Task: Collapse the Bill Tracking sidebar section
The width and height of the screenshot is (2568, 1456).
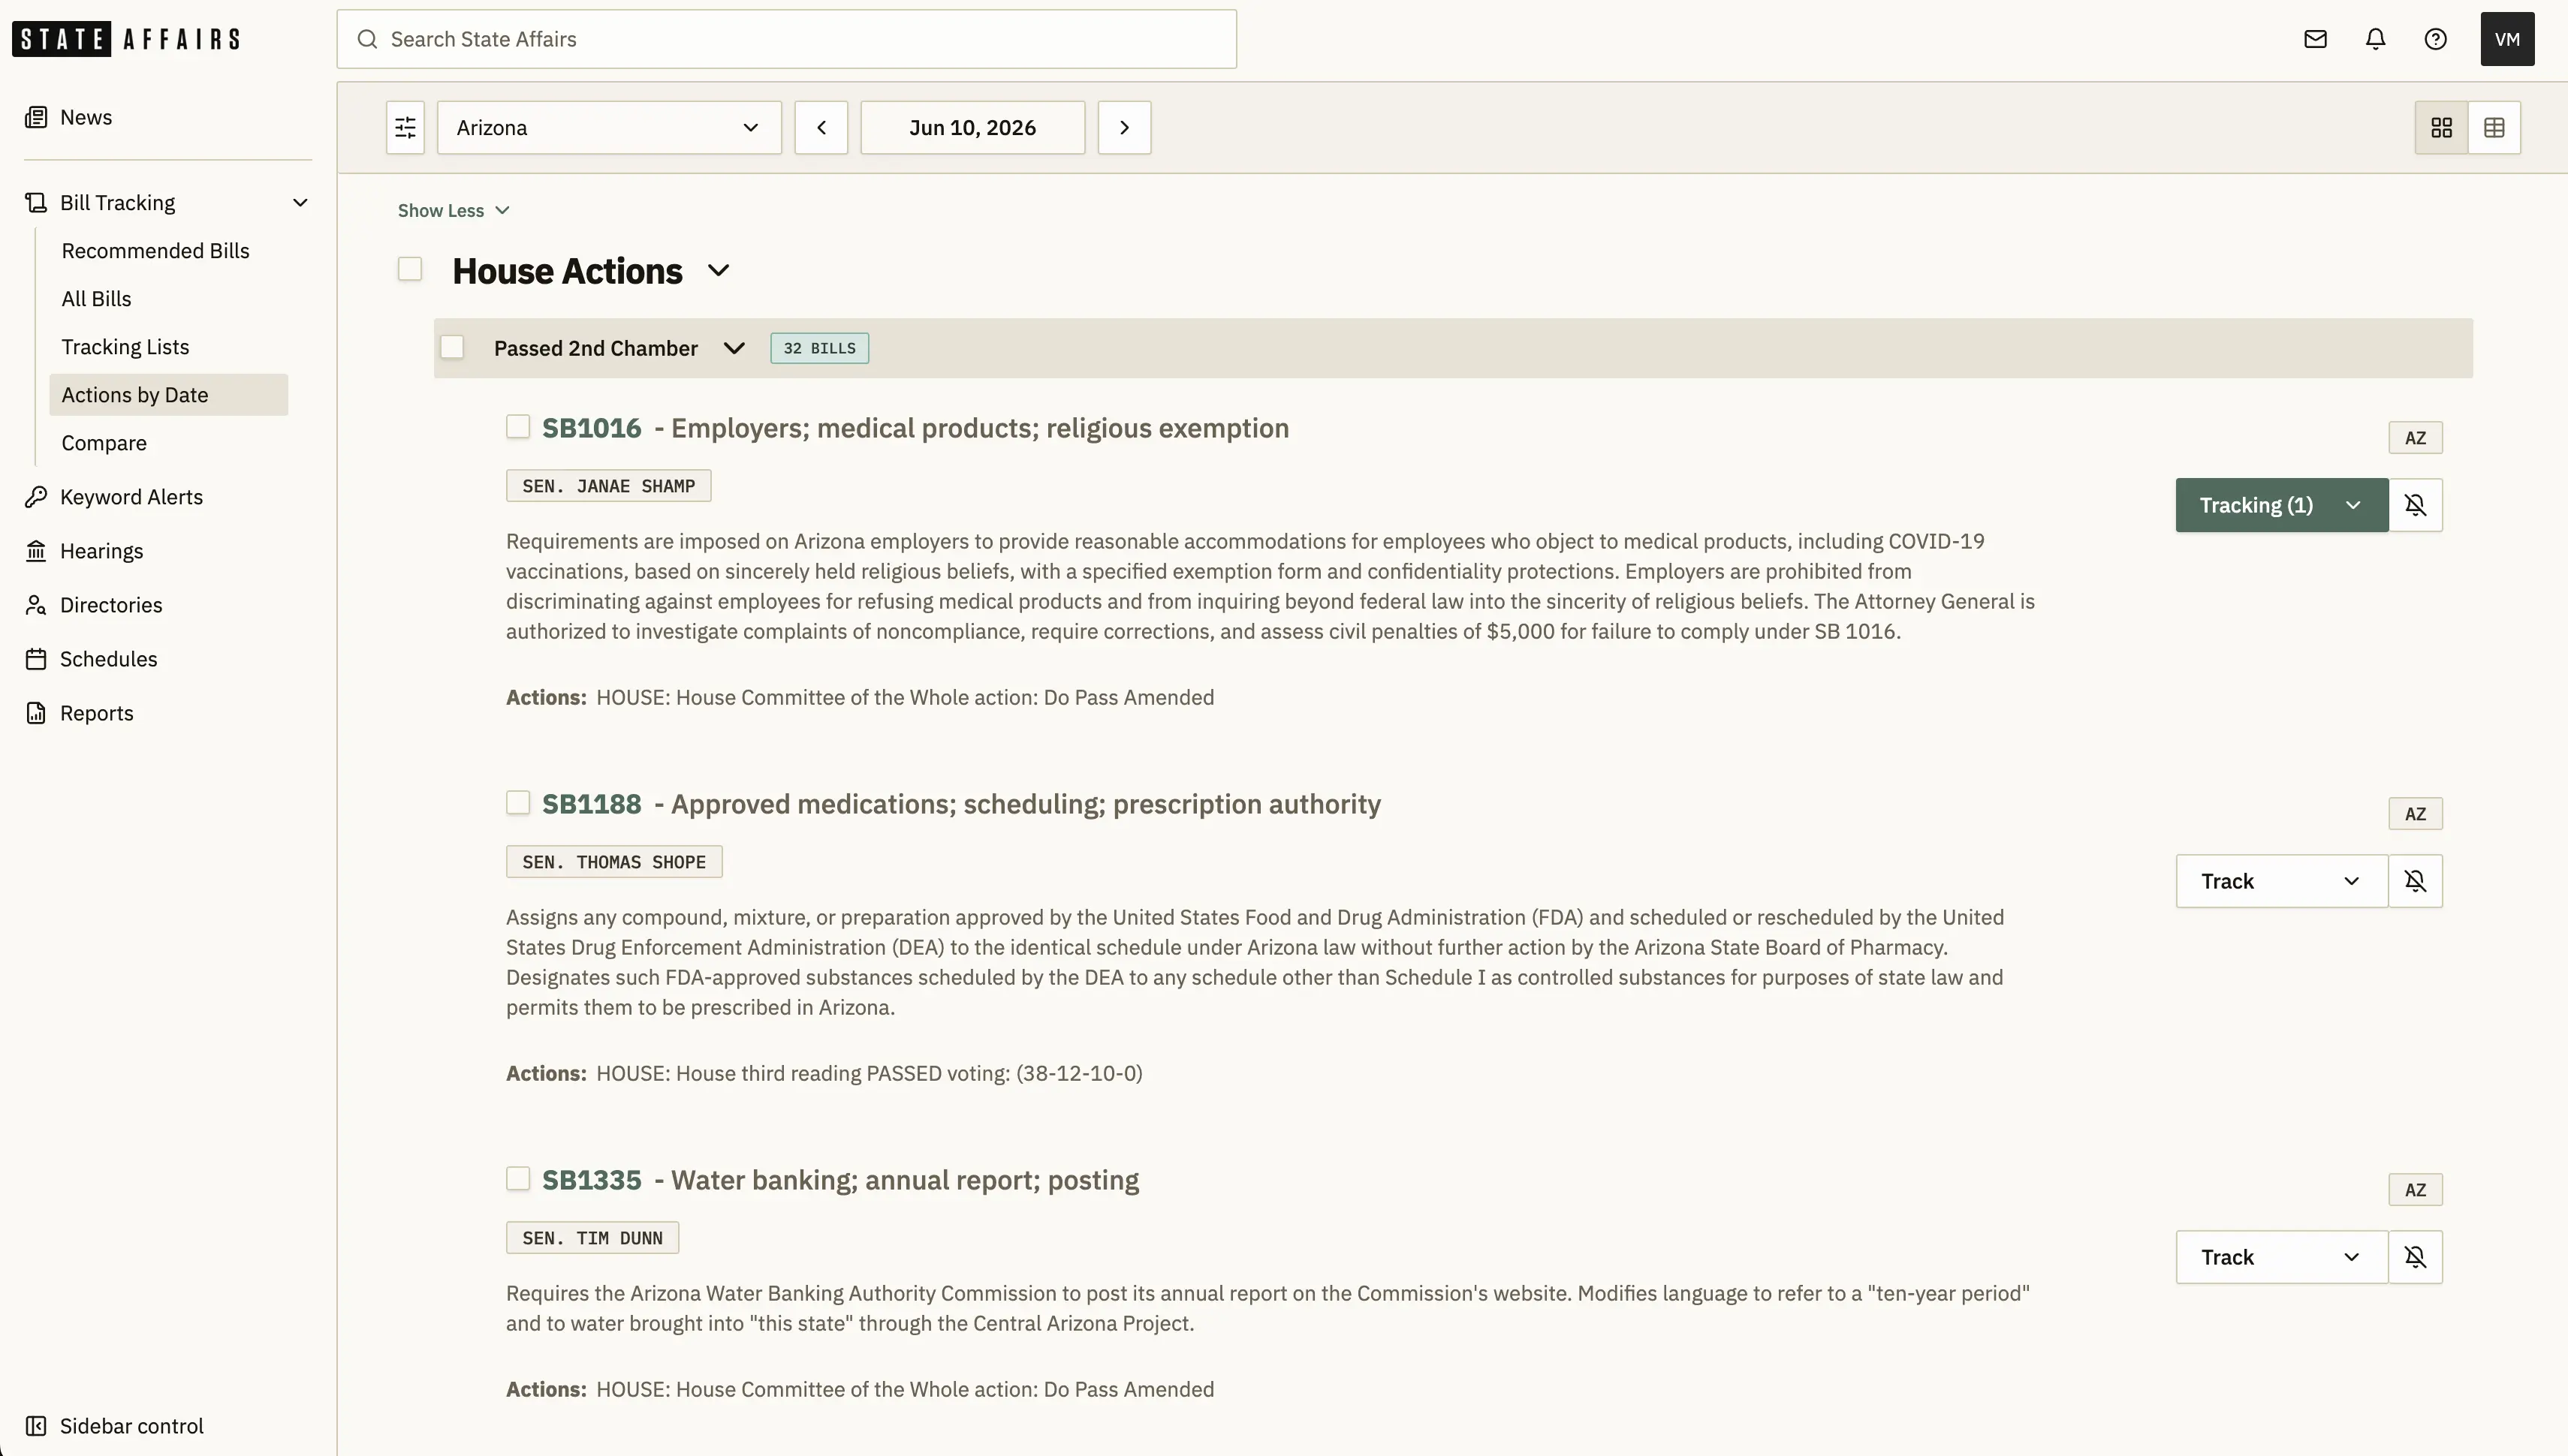Action: pyautogui.click(x=299, y=203)
